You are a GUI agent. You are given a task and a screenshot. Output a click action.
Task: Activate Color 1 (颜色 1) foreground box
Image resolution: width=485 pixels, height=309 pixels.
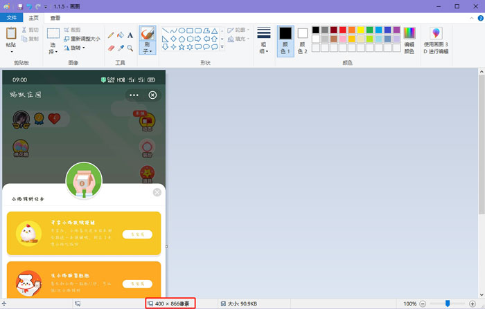tap(285, 40)
